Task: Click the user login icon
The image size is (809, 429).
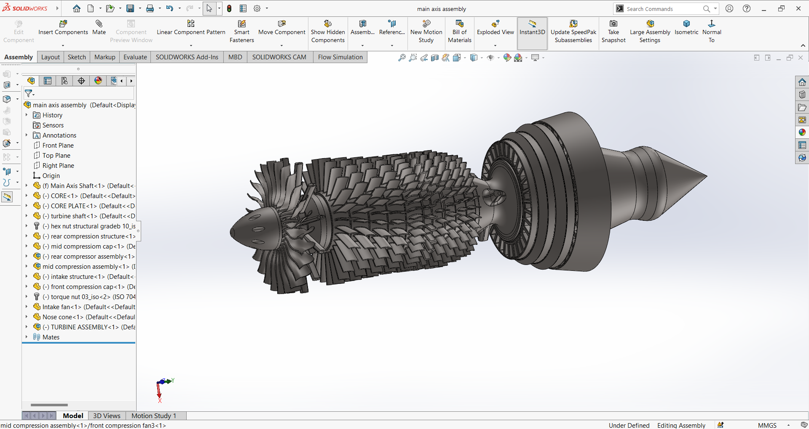Action: pos(729,8)
